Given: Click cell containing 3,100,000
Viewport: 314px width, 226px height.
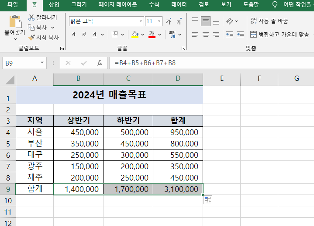Looking at the screenshot, I should (x=178, y=189).
